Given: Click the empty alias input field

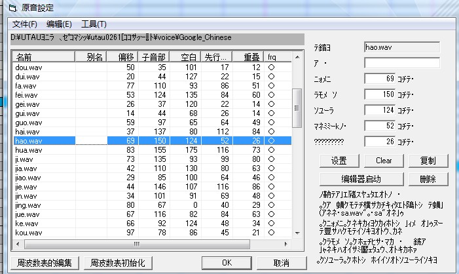Looking at the screenshot, I should coord(402,63).
